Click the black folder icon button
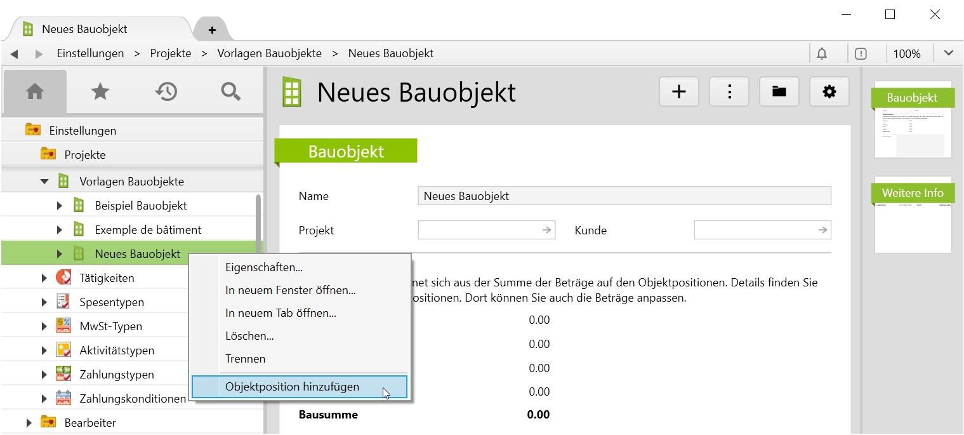 coord(779,91)
